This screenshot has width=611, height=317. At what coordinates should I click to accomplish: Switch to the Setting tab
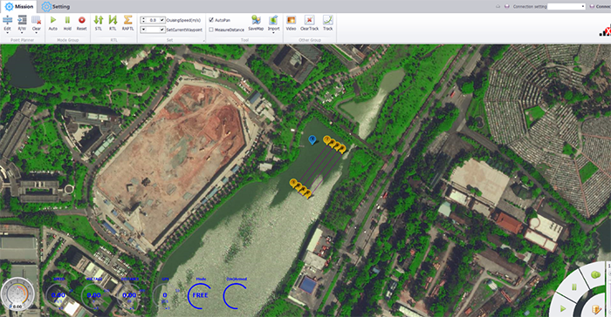[56, 7]
